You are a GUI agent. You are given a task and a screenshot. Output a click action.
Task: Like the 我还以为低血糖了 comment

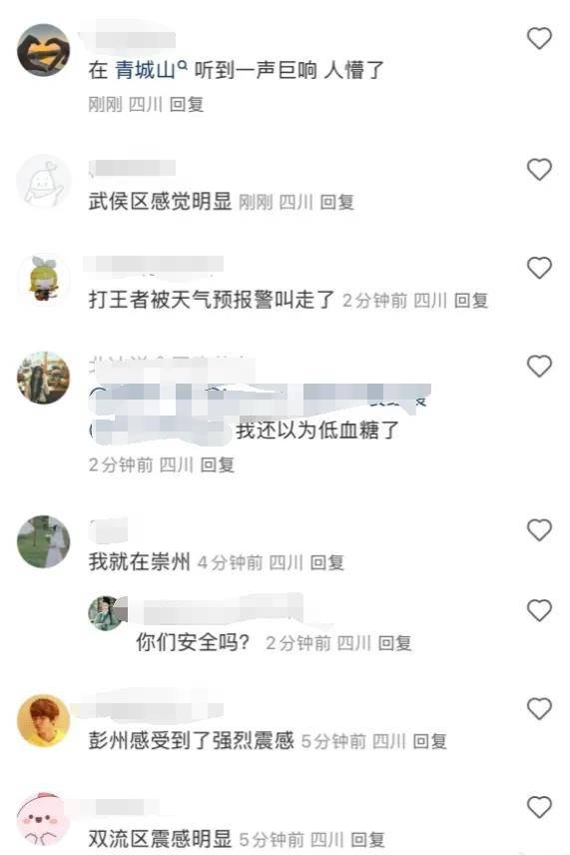pyautogui.click(x=539, y=366)
